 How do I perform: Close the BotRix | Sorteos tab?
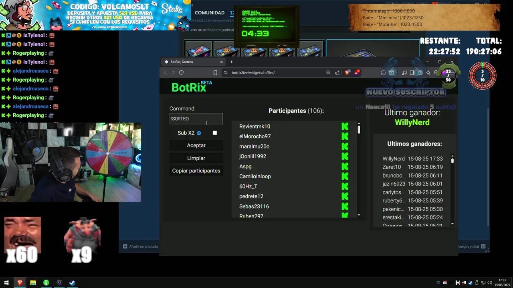[x=221, y=62]
